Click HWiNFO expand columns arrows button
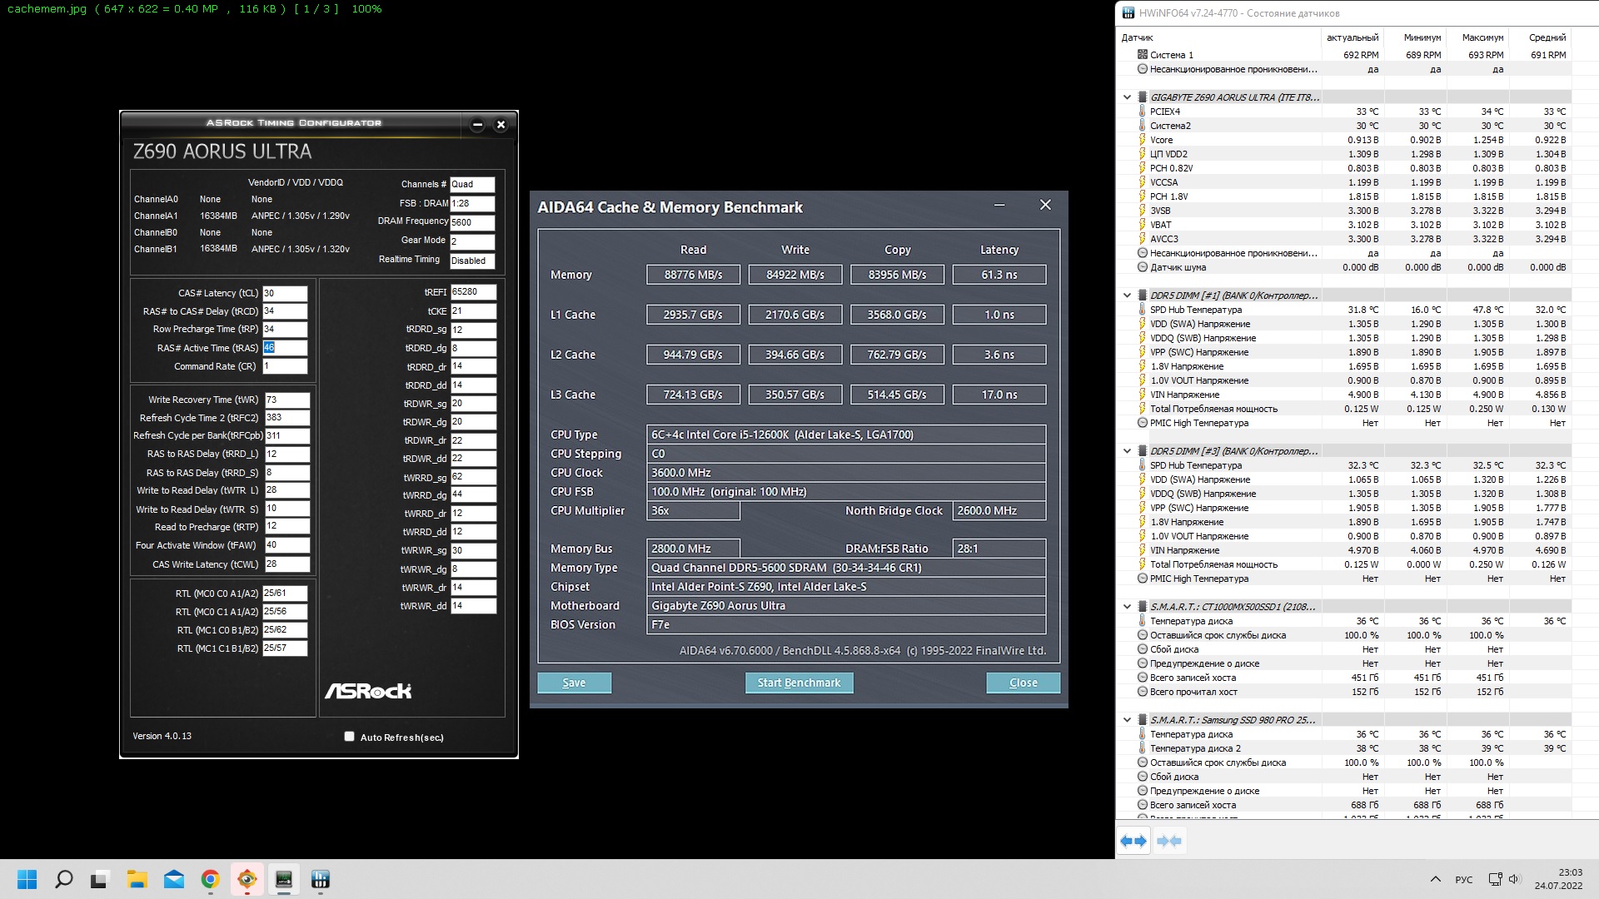Viewport: 1599px width, 899px height. [1133, 841]
